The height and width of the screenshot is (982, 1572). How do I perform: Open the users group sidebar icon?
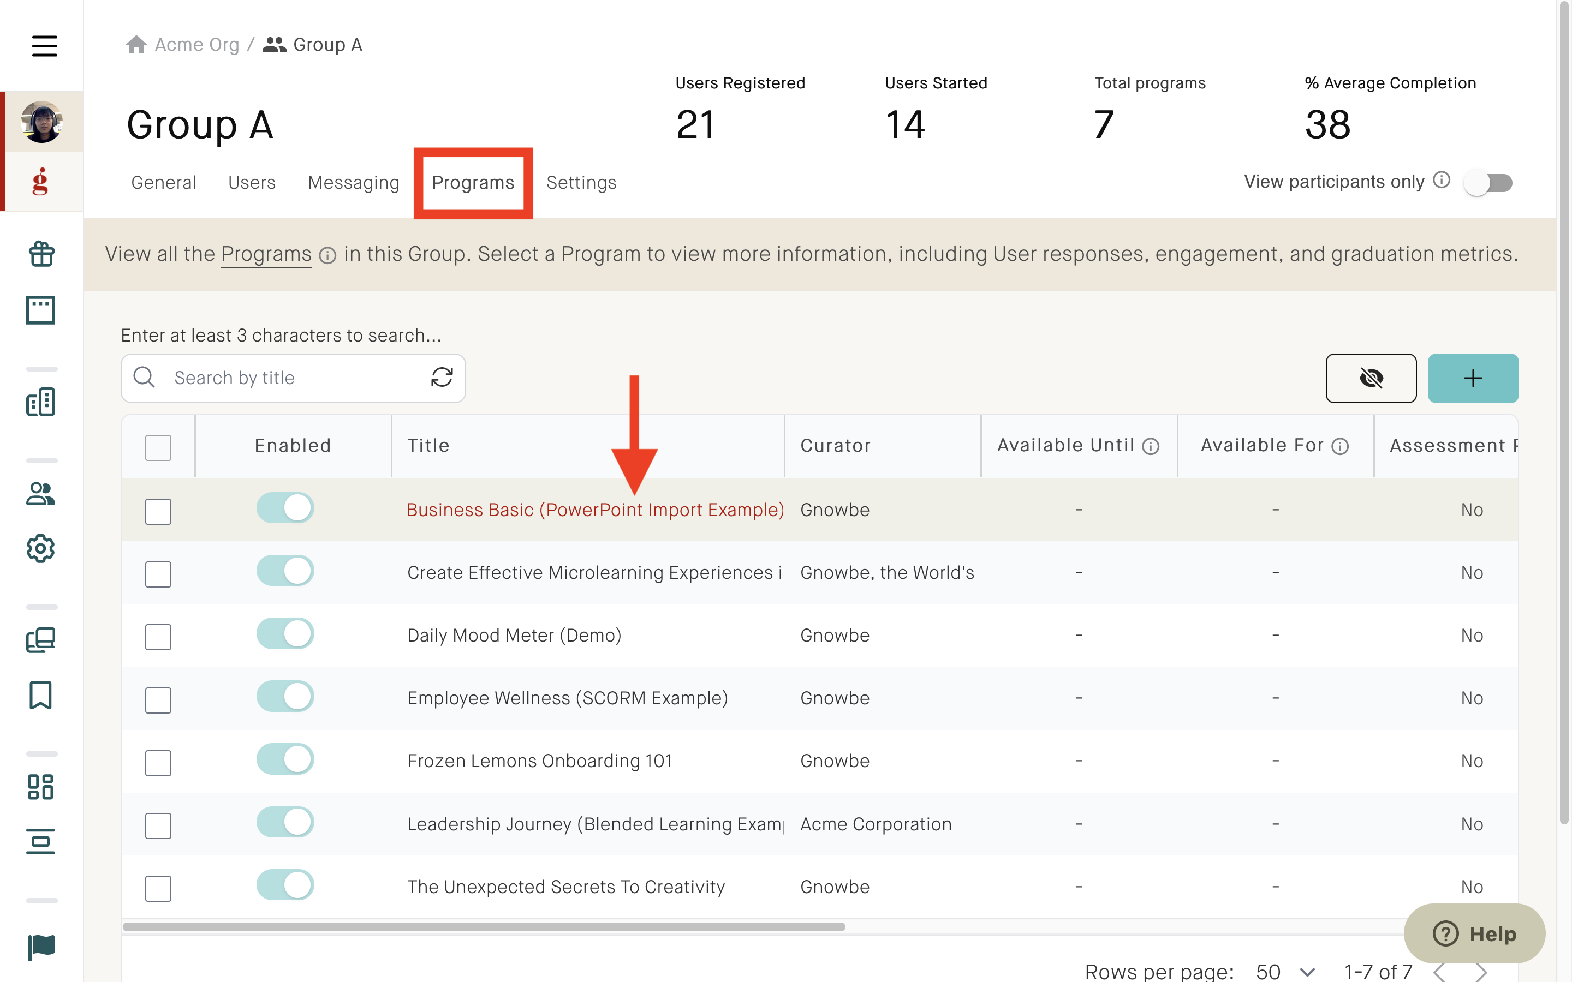pyautogui.click(x=41, y=494)
